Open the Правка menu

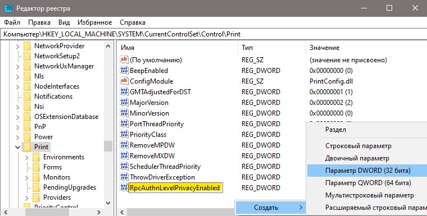[39, 22]
